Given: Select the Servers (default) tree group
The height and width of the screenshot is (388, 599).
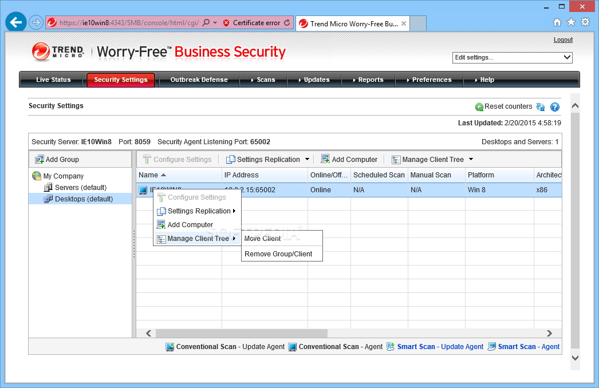Looking at the screenshot, I should tap(81, 188).
